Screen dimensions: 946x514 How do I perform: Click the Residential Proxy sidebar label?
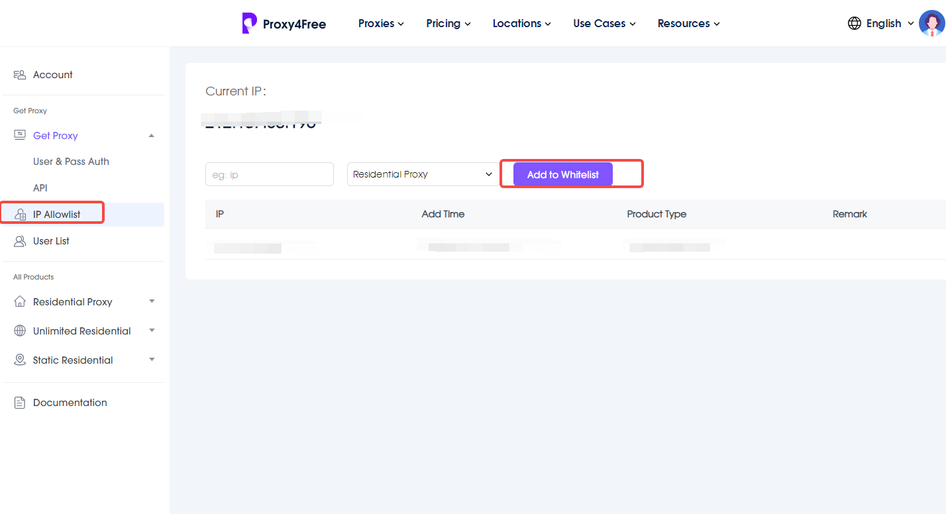[x=73, y=302]
